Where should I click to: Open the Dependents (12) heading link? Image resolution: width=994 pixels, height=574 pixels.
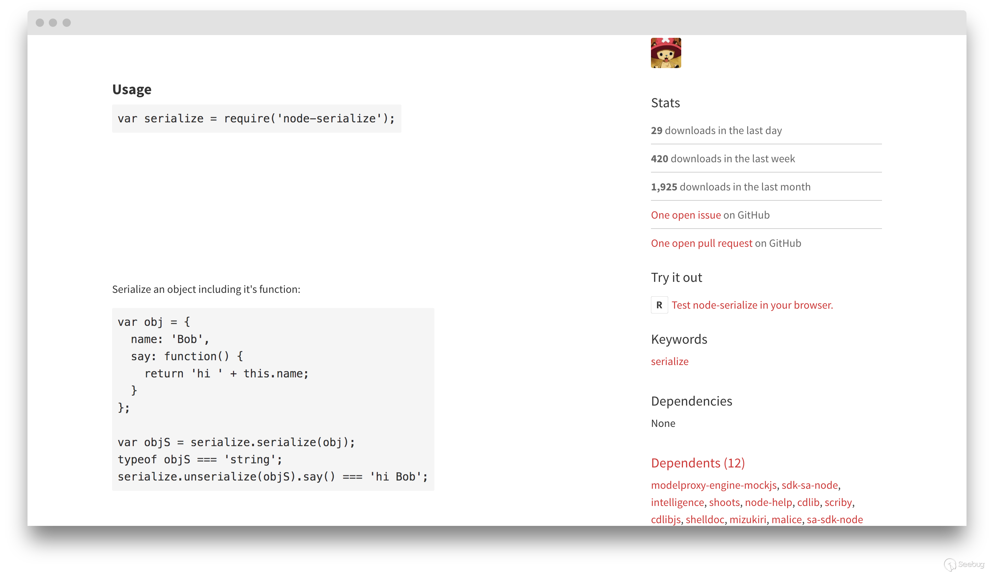698,463
